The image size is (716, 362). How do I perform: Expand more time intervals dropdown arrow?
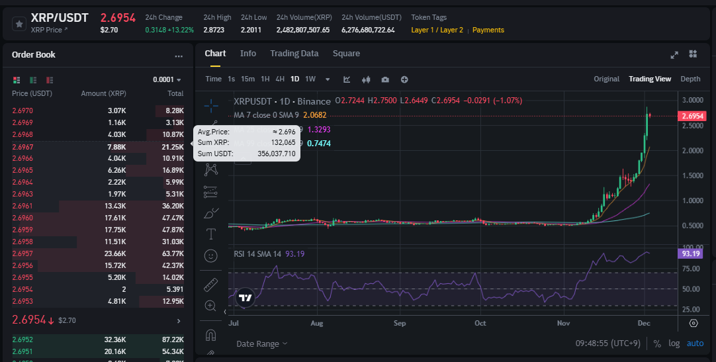click(x=328, y=79)
